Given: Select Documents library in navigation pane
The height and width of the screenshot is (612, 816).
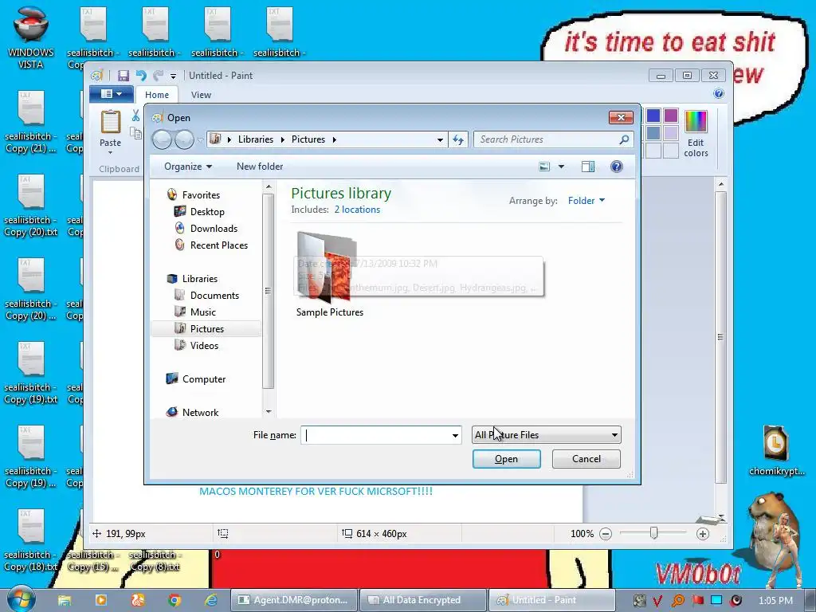Looking at the screenshot, I should [214, 295].
